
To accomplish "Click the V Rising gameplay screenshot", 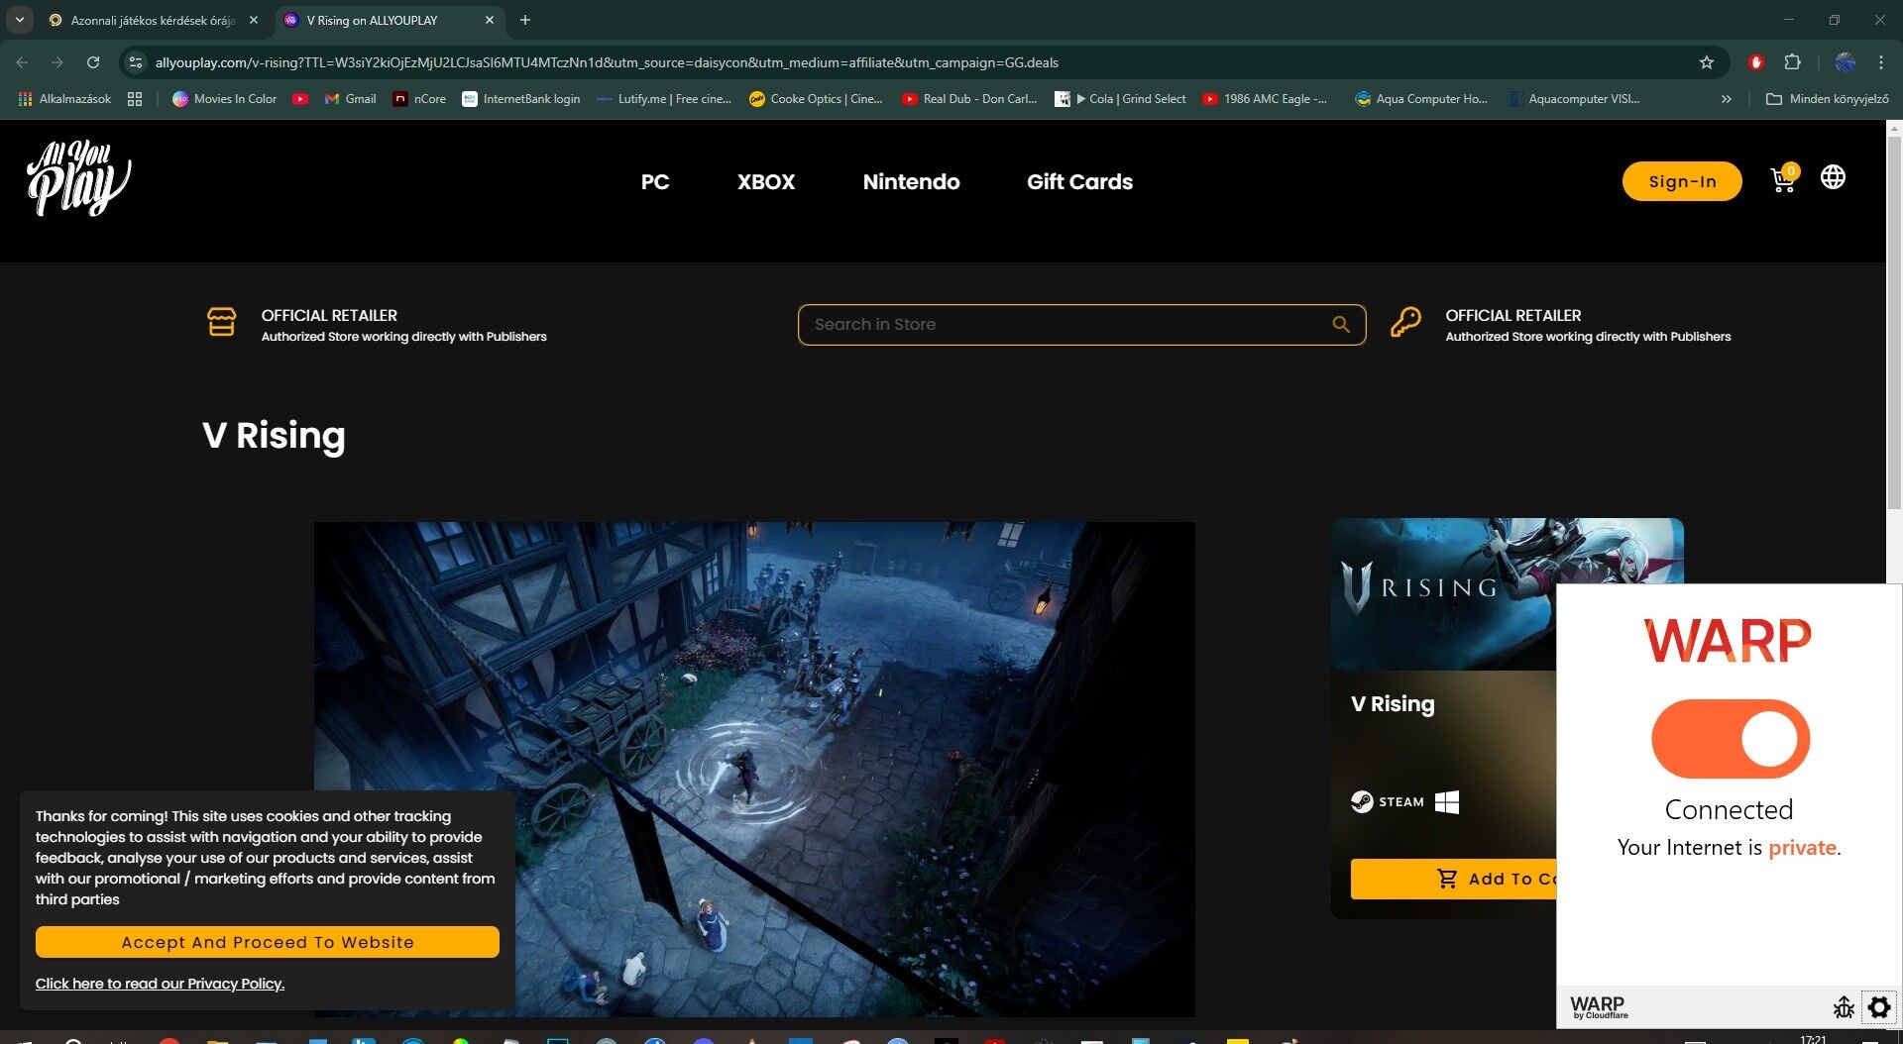I will point(754,769).
